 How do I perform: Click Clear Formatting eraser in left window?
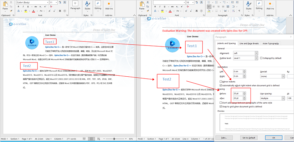51,6
